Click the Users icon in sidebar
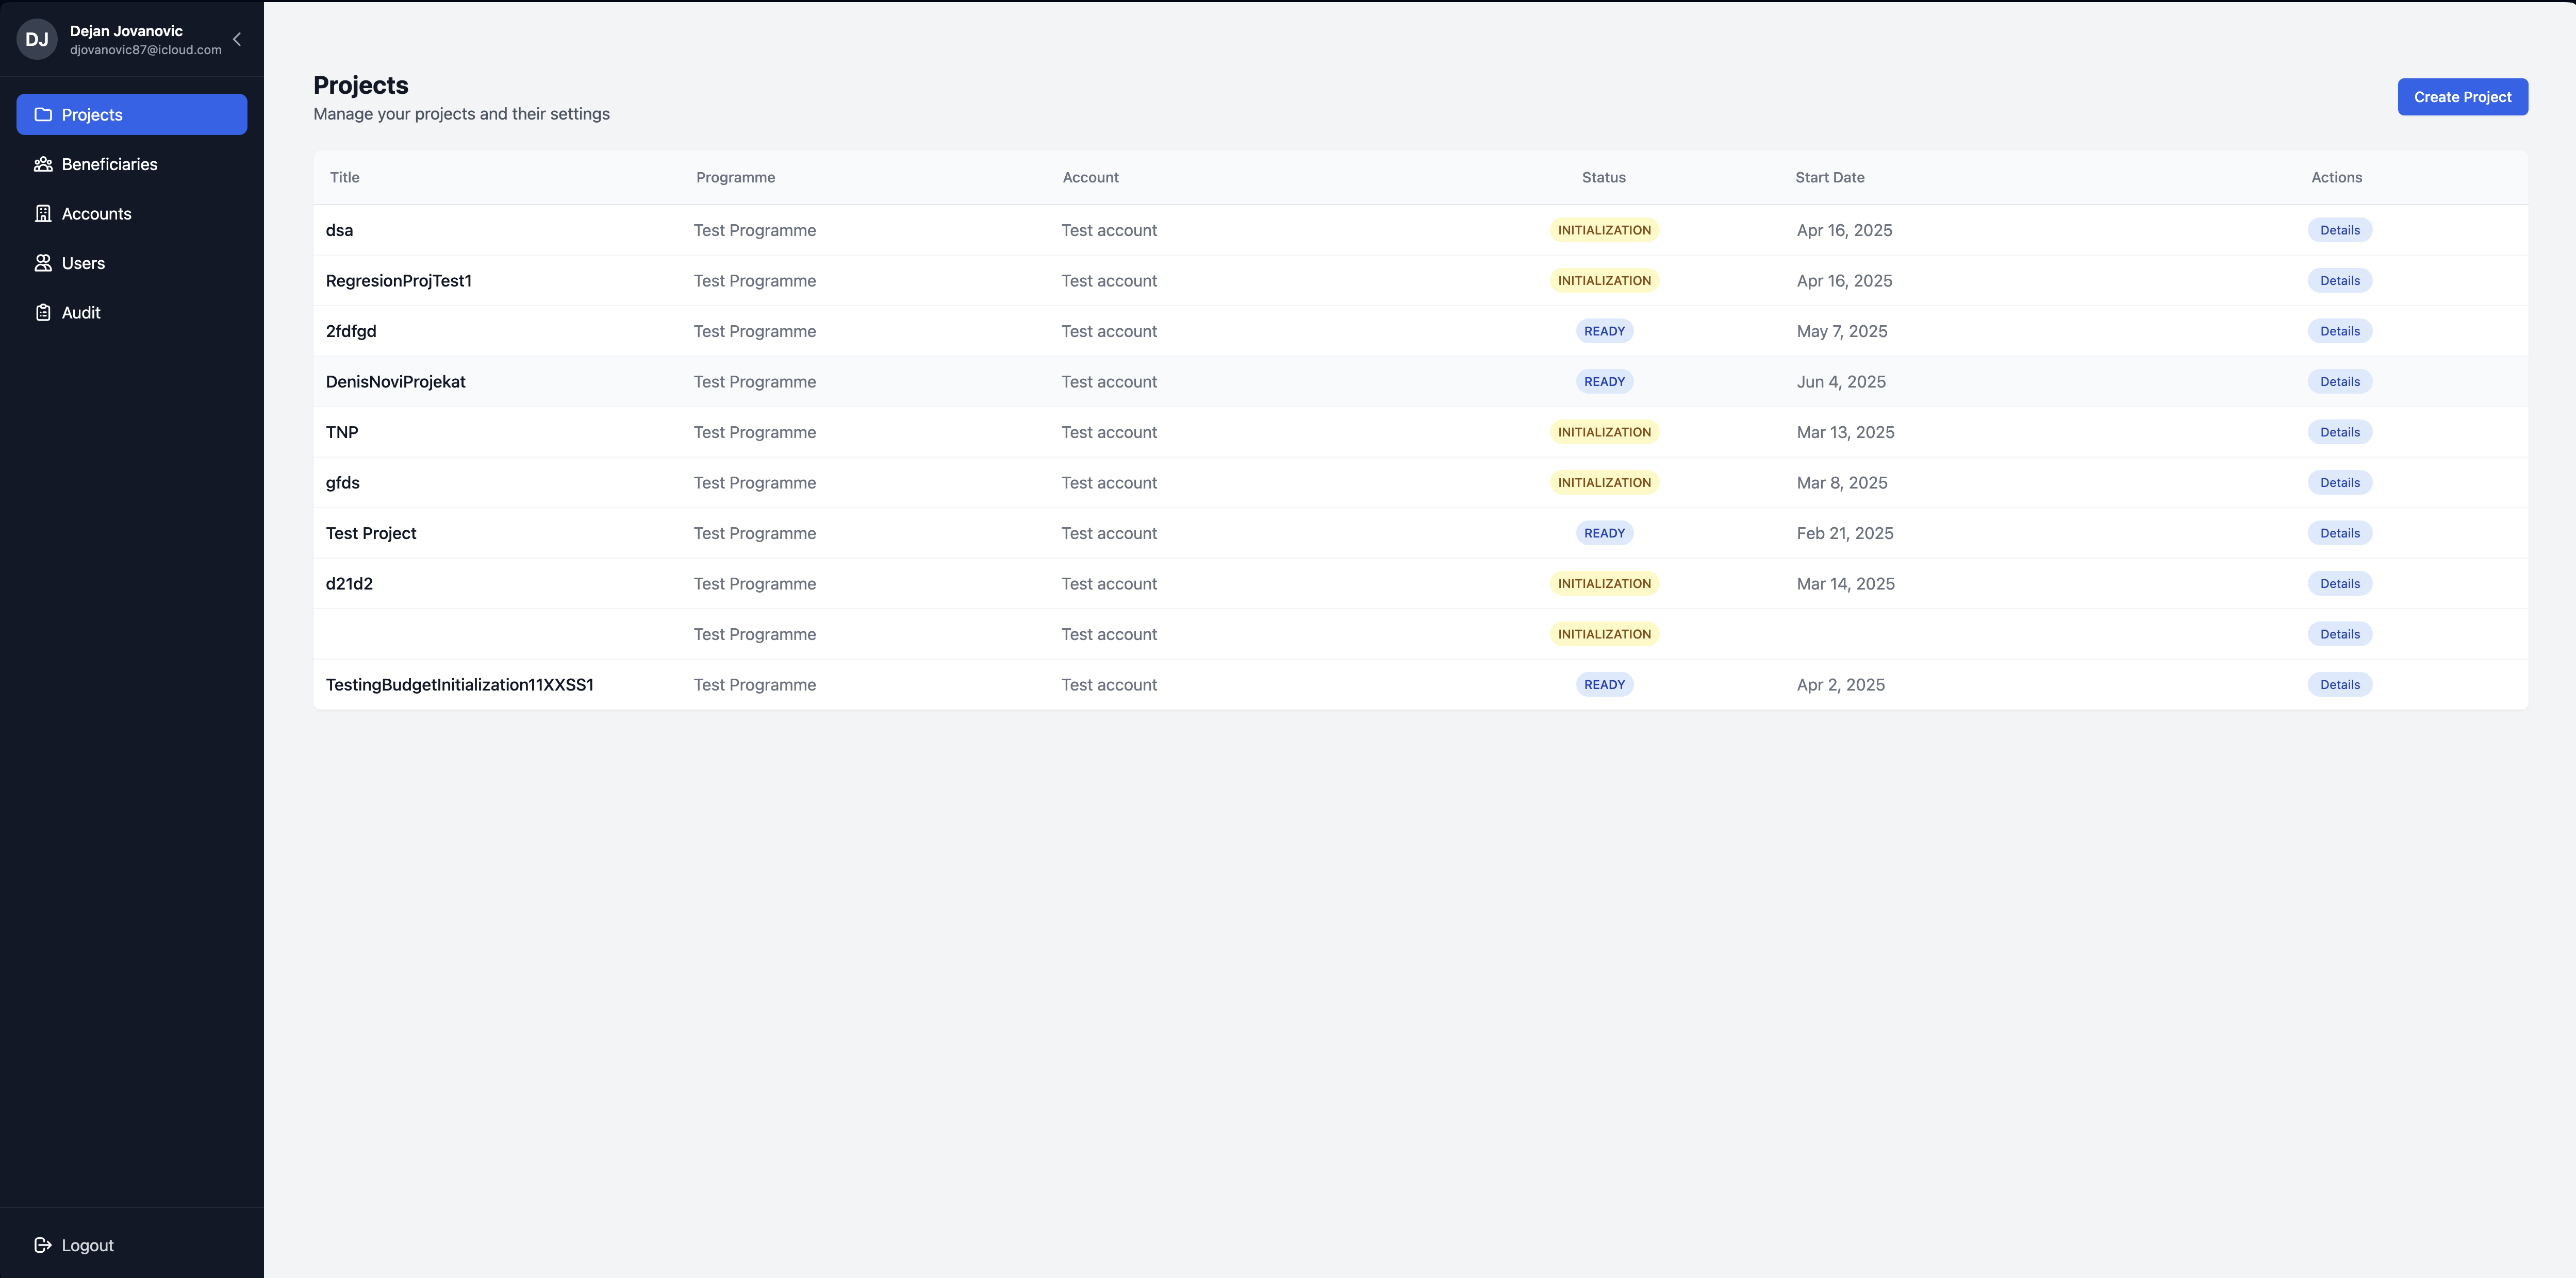This screenshot has height=1278, width=2576. (43, 263)
